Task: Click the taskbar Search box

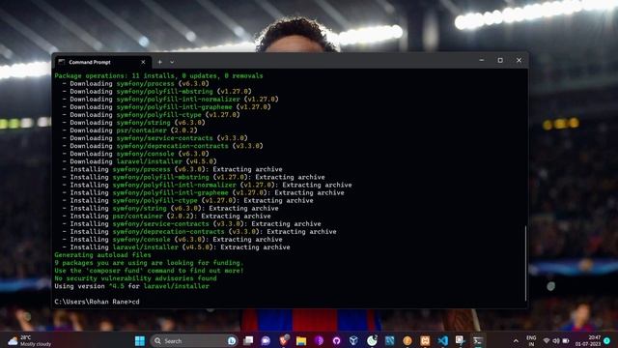Action: click(x=193, y=341)
